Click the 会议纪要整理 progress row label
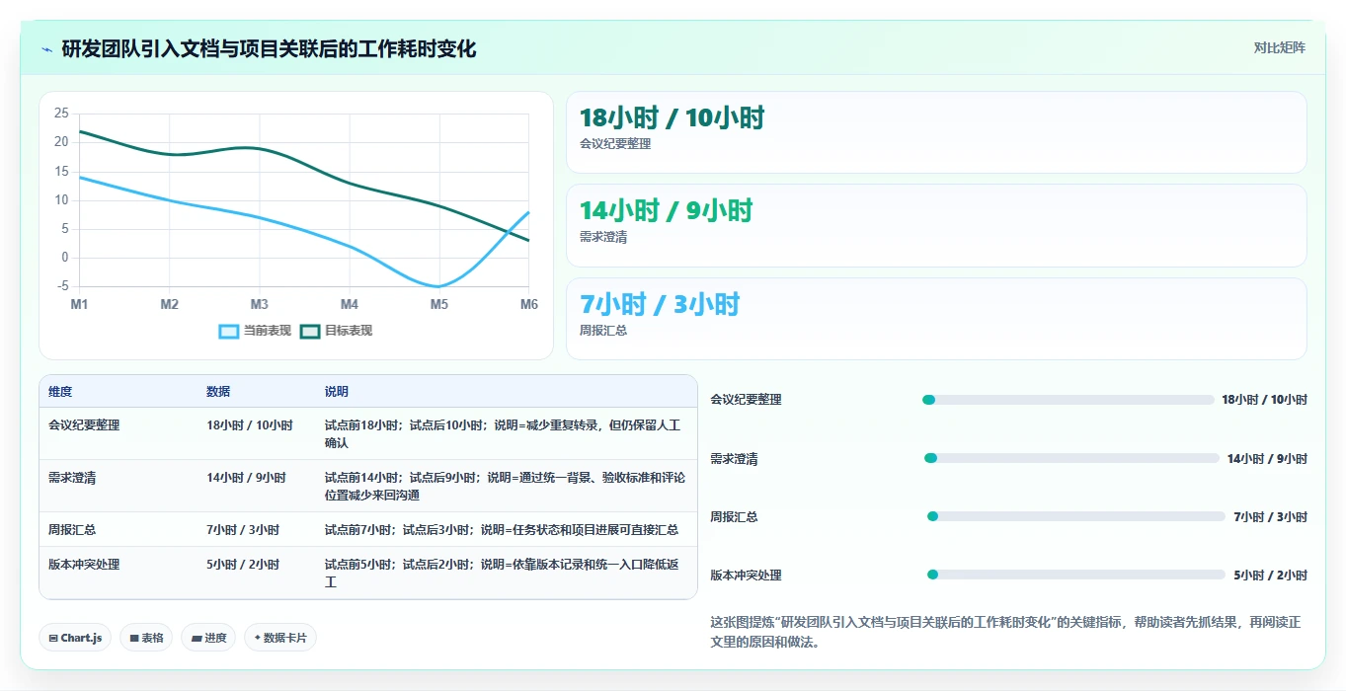 (746, 400)
